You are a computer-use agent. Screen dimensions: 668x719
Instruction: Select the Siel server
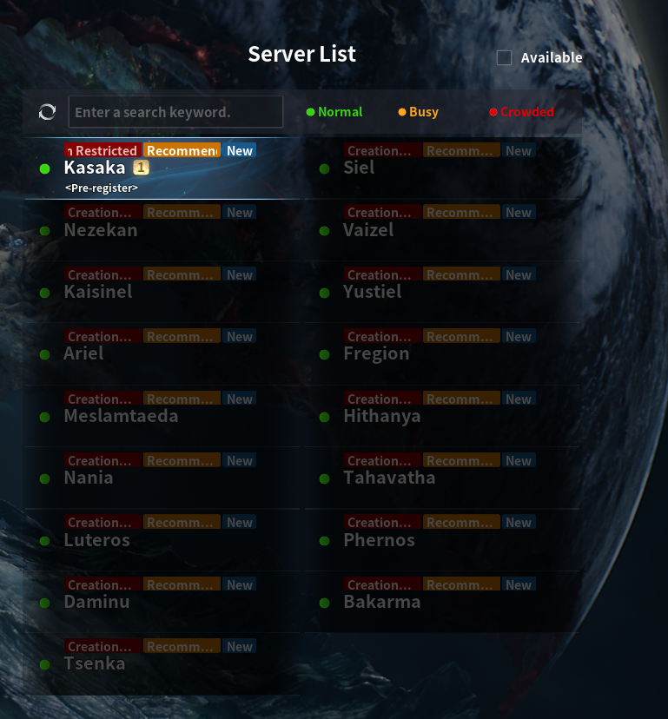(442, 168)
